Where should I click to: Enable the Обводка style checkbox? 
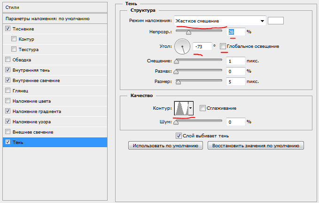click(x=8, y=60)
